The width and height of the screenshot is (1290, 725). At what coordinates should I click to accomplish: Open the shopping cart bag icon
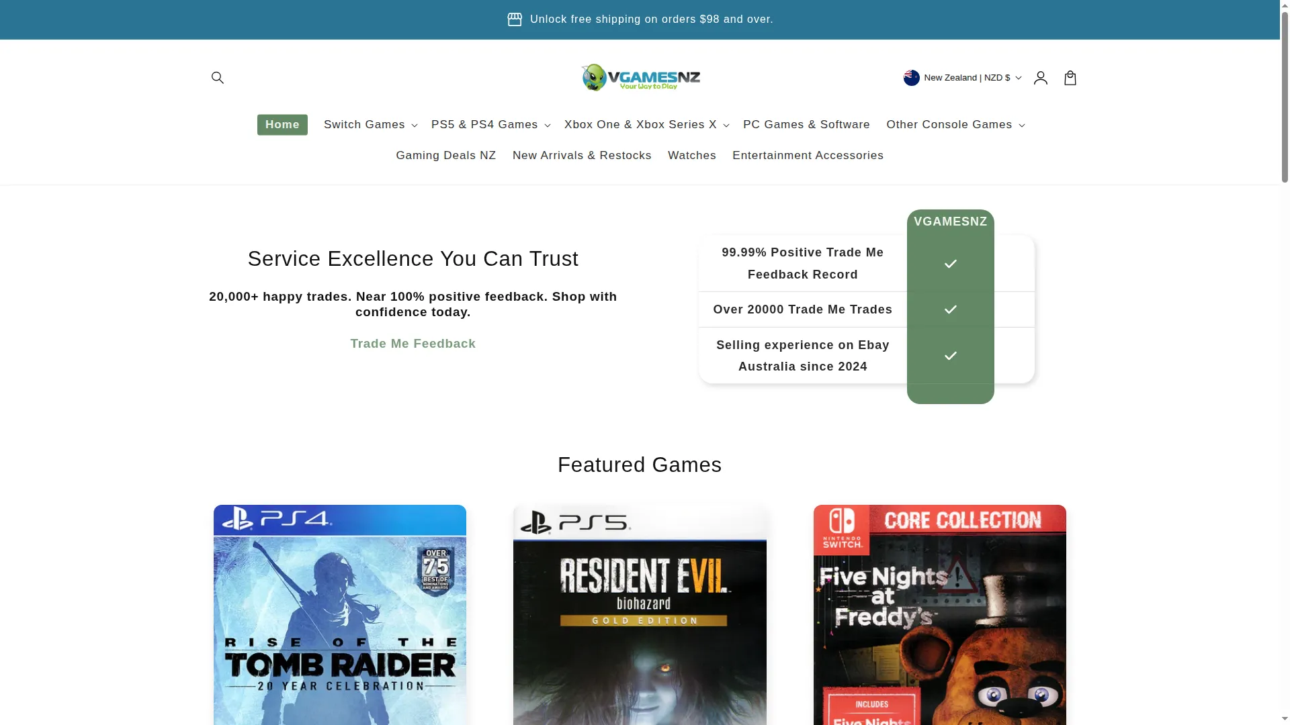[1070, 78]
